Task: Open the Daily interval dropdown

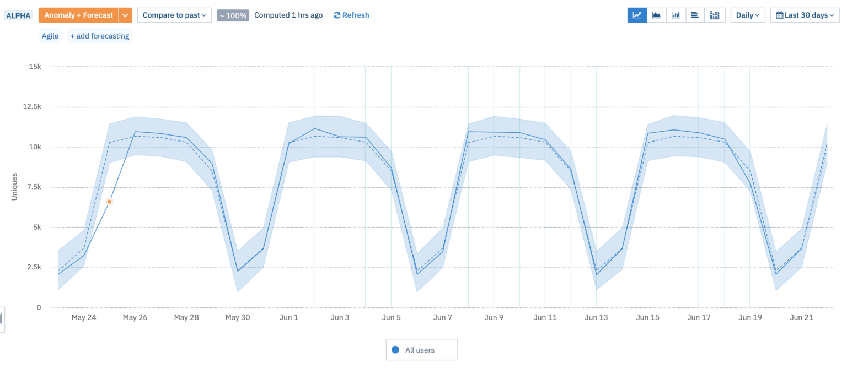Action: click(x=747, y=15)
